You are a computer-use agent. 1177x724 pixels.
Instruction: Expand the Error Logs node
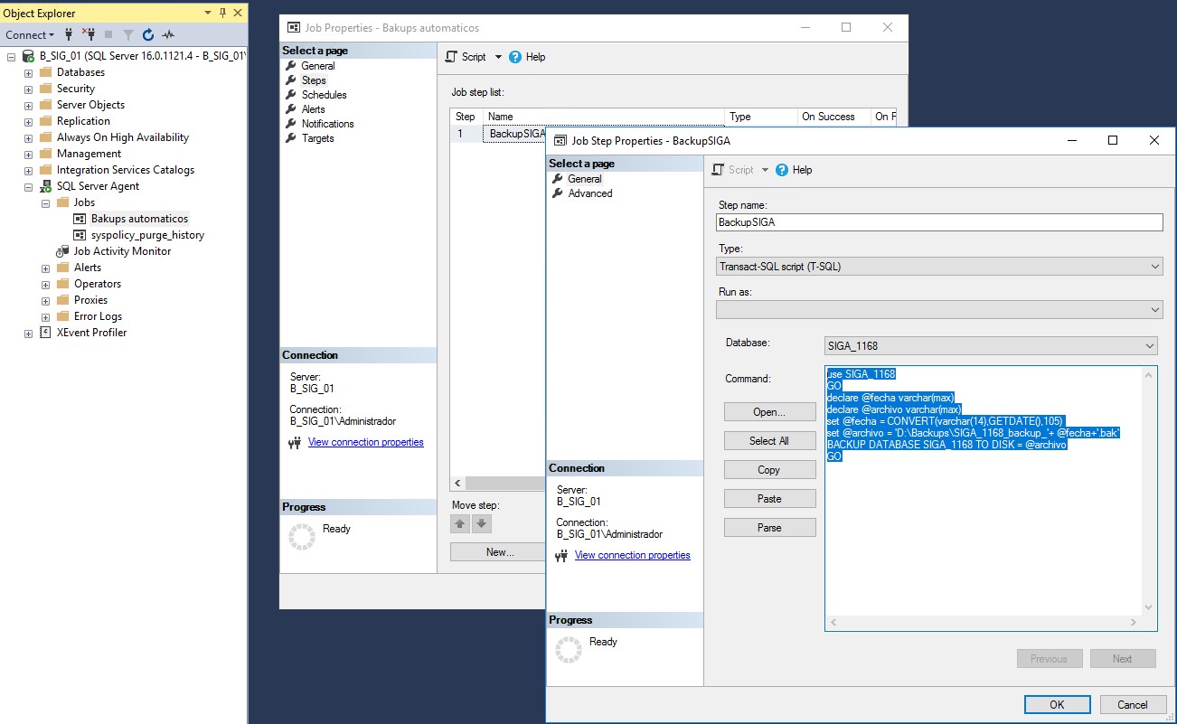pyautogui.click(x=45, y=316)
